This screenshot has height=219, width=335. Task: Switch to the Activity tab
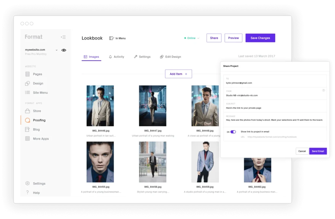pos(116,57)
